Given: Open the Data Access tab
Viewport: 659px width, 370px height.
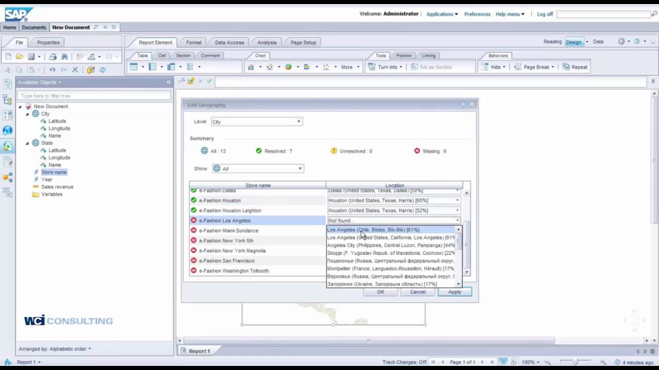Looking at the screenshot, I should [230, 43].
